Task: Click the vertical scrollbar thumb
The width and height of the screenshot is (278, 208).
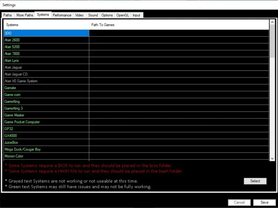Action: point(272,41)
